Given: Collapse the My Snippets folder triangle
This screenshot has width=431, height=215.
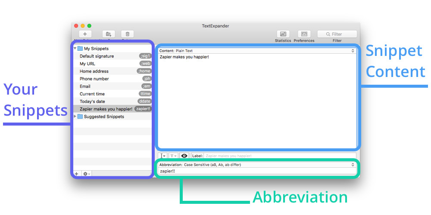Looking at the screenshot, I should tap(75, 48).
